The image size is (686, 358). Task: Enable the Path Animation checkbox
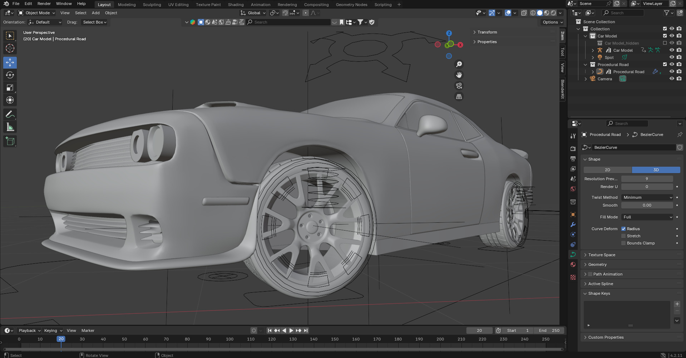point(590,274)
